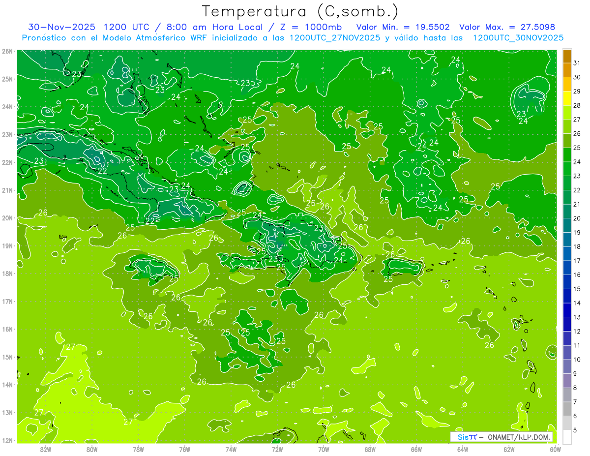Click the title "Temperatura (C,somb.)"
The width and height of the screenshot is (590, 456).
click(300, 11)
